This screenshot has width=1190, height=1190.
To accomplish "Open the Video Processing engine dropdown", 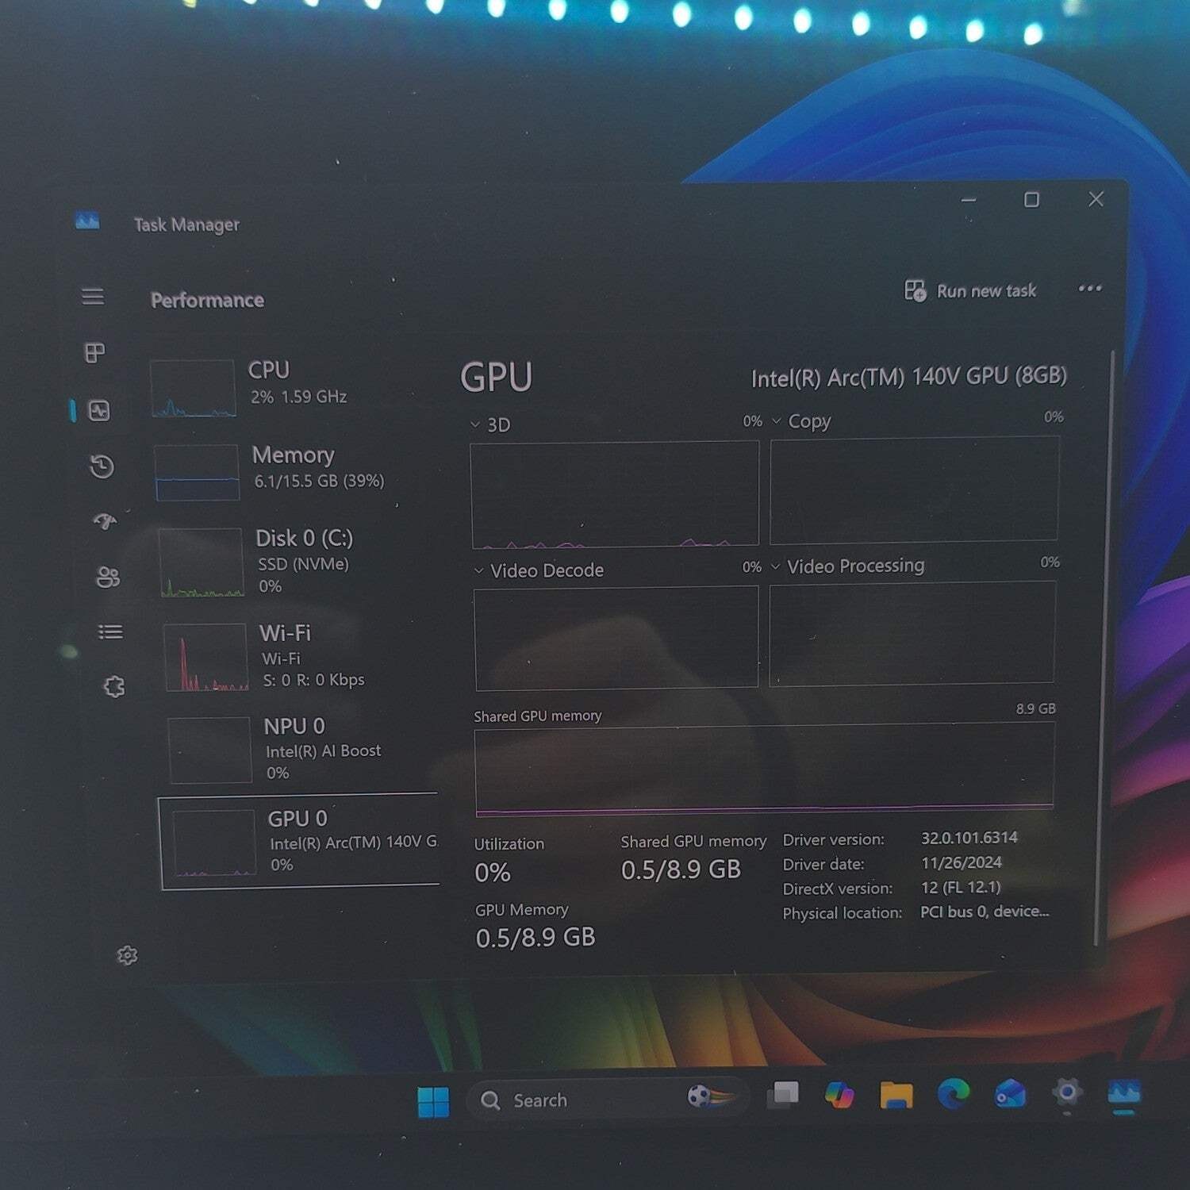I will pos(776,566).
